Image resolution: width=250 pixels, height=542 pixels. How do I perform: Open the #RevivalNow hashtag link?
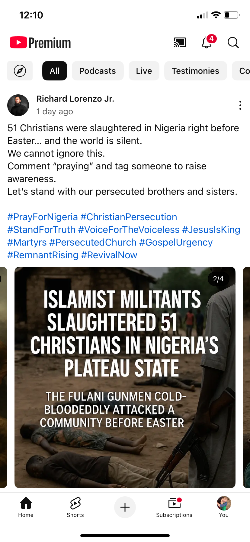click(109, 255)
